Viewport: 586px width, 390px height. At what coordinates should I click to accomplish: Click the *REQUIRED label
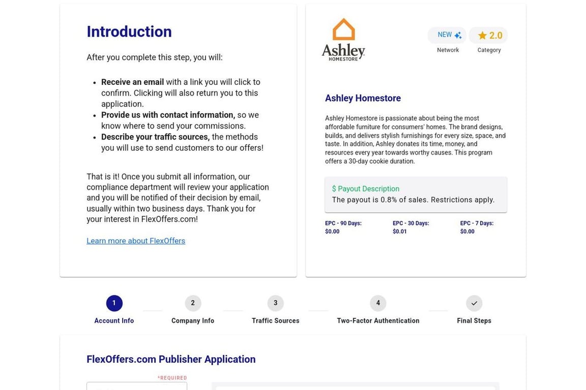pos(172,378)
